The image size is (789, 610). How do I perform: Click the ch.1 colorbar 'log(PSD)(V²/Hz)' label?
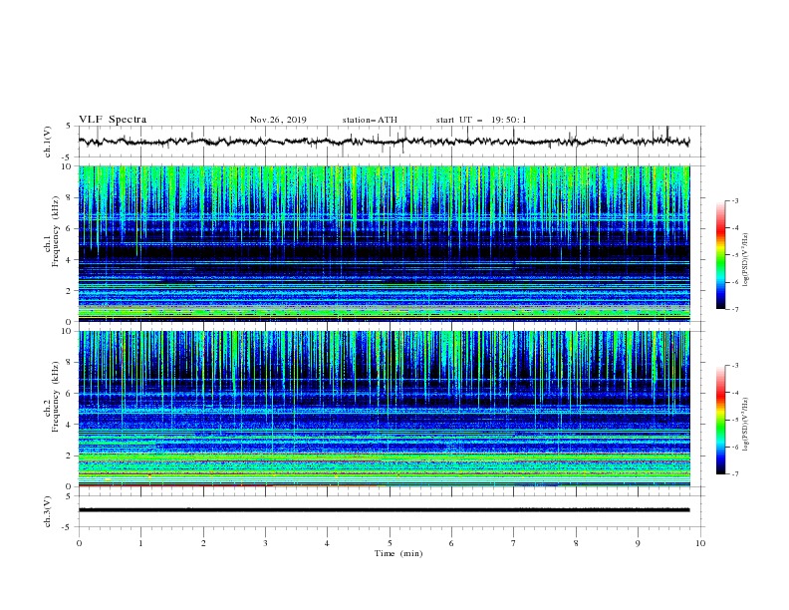pyautogui.click(x=745, y=260)
